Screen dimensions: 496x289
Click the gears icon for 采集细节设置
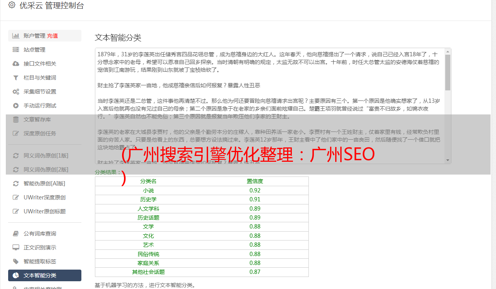click(x=16, y=92)
